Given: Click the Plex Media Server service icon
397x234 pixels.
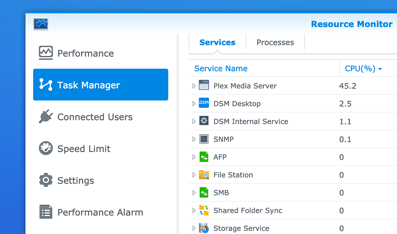Looking at the screenshot, I should (x=204, y=86).
